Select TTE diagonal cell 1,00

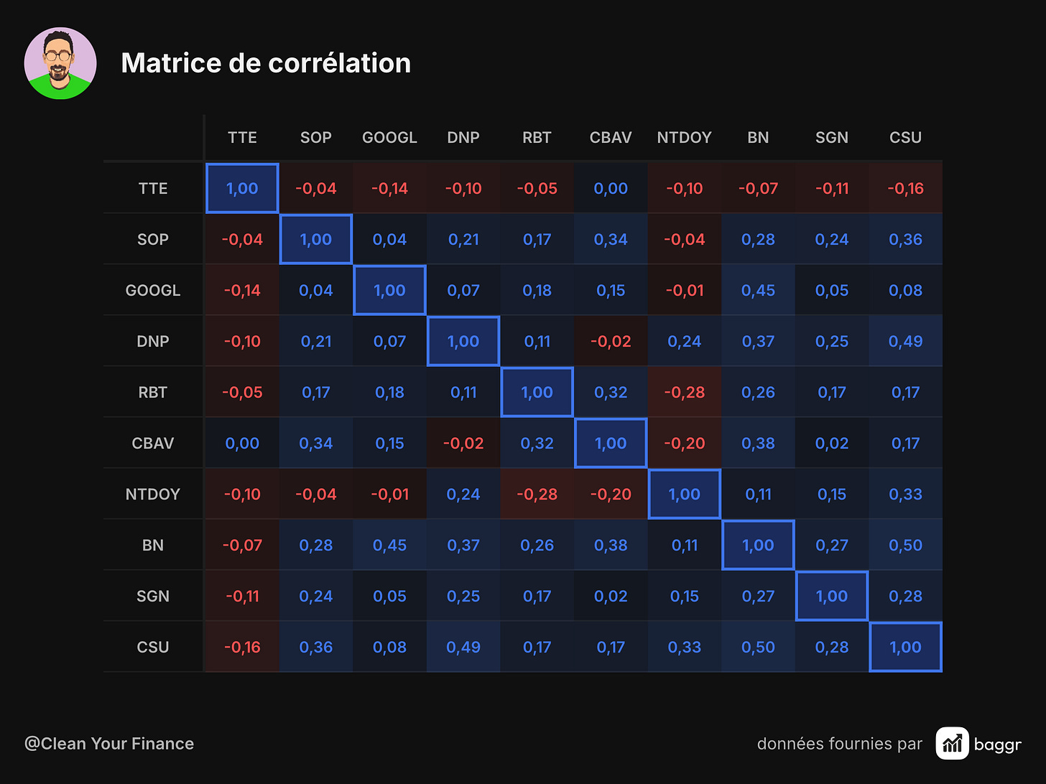(242, 188)
